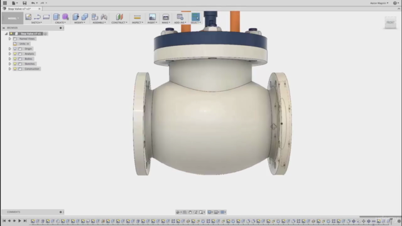This screenshot has width=402, height=226.
Task: Collapse the BROWSER panel header
Action: click(x=4, y=28)
